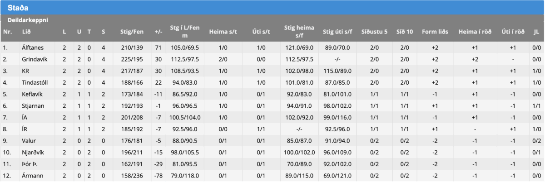Open the Keflavík team entry
The image size is (545, 182).
point(31,94)
